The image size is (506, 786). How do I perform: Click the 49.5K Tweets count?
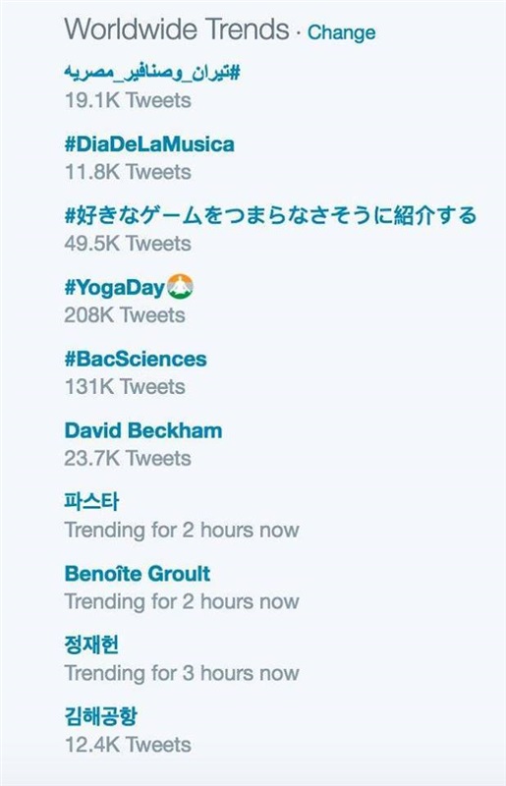pos(128,244)
